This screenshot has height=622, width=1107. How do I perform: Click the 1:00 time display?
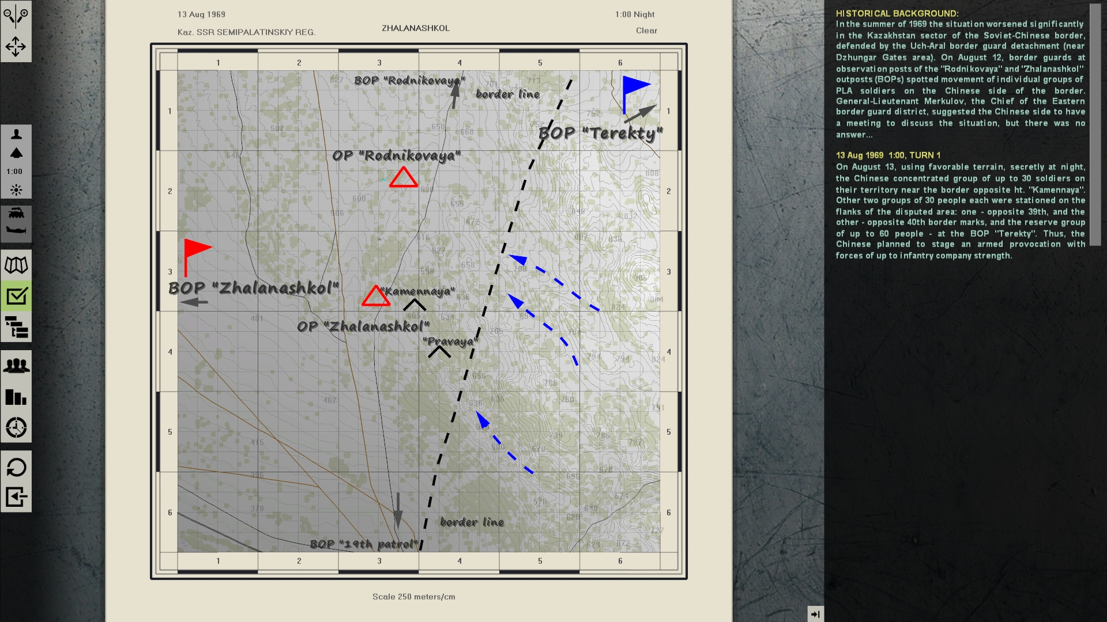coord(16,170)
